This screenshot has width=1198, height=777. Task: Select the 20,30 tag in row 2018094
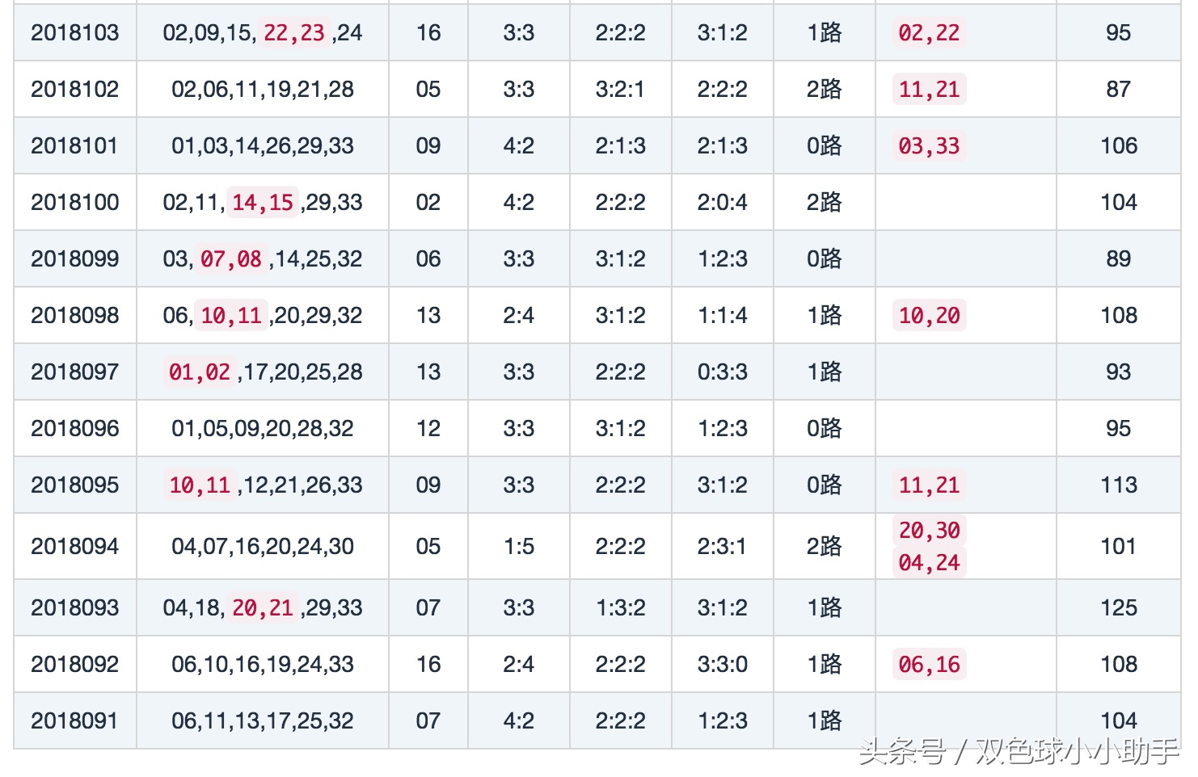(929, 531)
